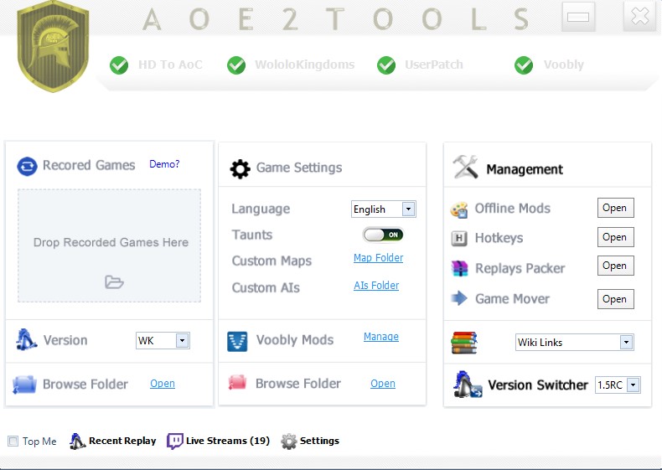Click the Drop Recorded Games area
Screen dimensions: 662x470
pyautogui.click(x=110, y=245)
